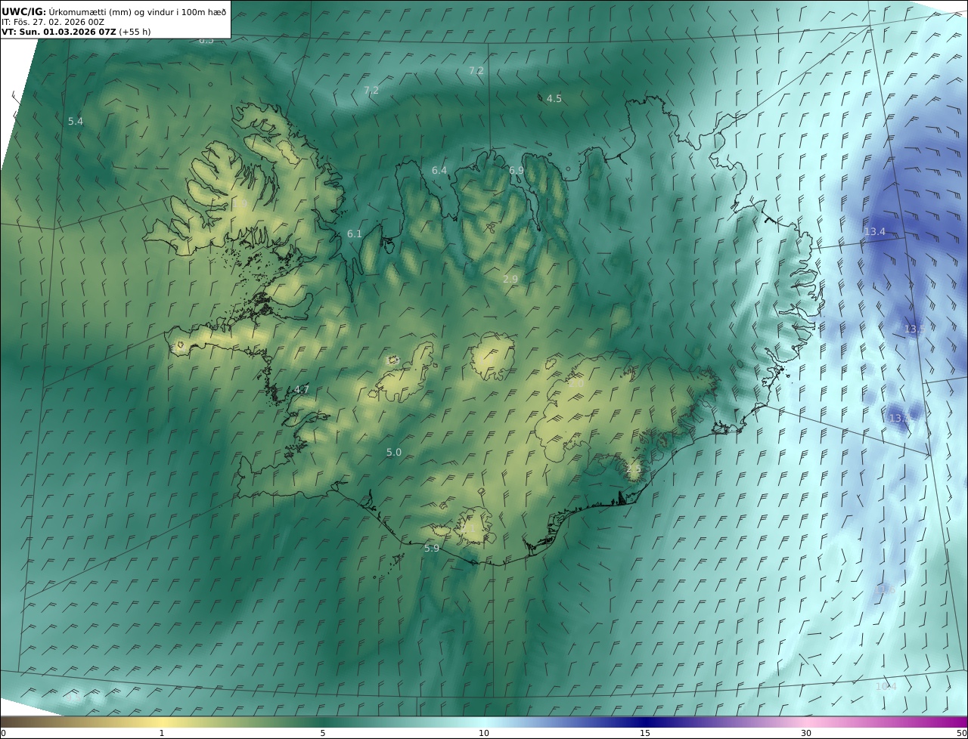Click the '13.4' value label in the blue area
The width and height of the screenshot is (968, 739).
pos(875,231)
